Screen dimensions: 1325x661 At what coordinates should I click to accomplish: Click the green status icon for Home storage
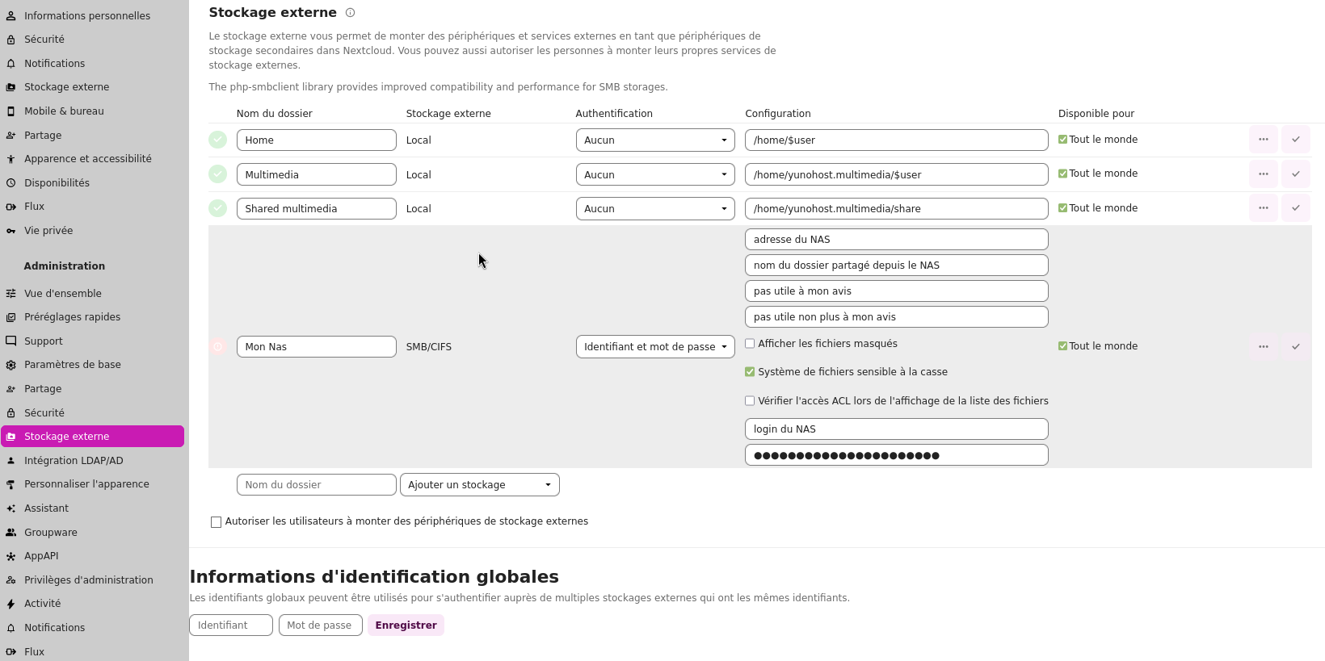[217, 140]
